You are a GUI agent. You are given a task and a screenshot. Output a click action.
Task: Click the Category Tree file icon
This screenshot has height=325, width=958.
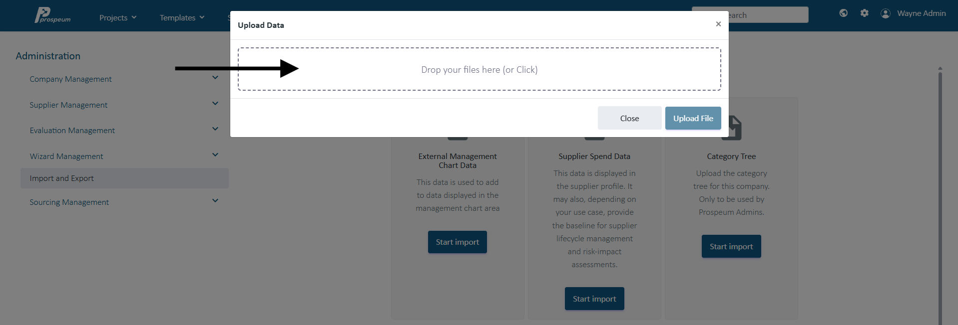click(x=734, y=128)
